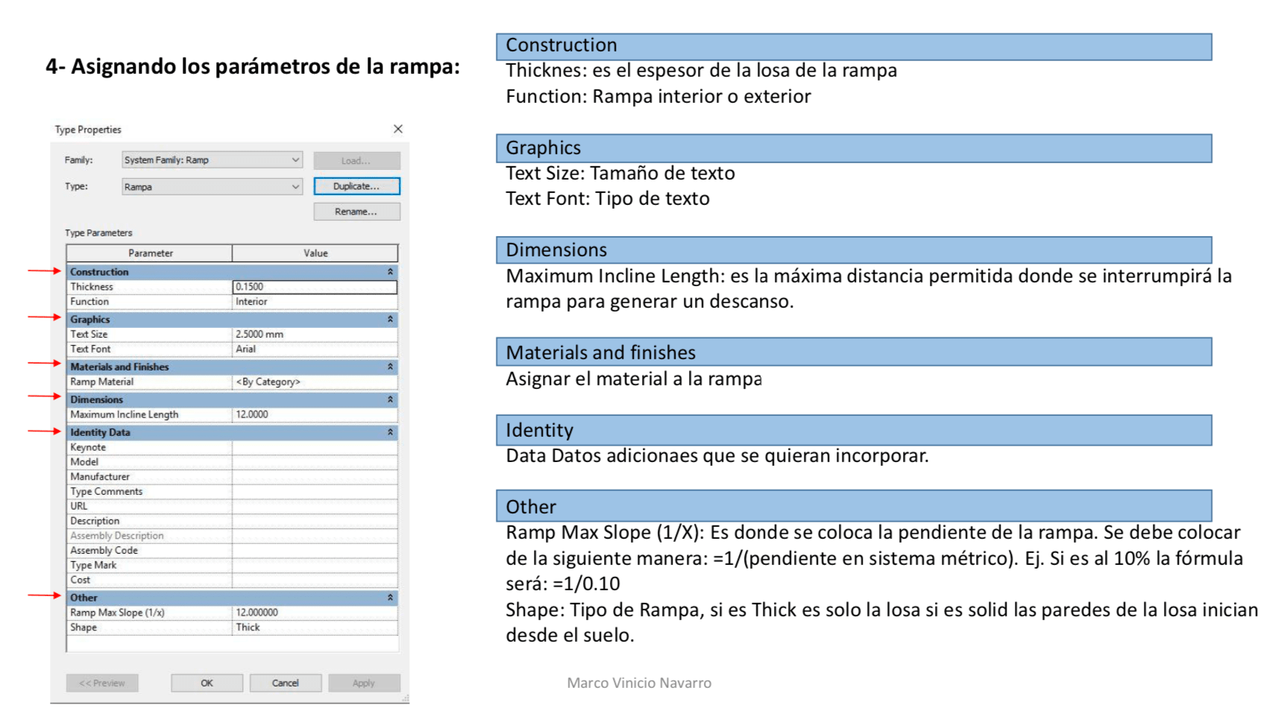Click the slide's Materials and finishes heading
The height and width of the screenshot is (714, 1278).
tap(601, 353)
